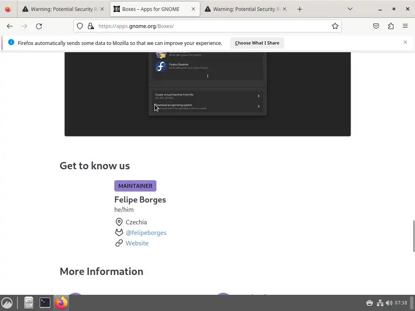The width and height of the screenshot is (415, 311).
Task: Close the Boxes – Apps for GNOME tab
Action: click(x=193, y=9)
